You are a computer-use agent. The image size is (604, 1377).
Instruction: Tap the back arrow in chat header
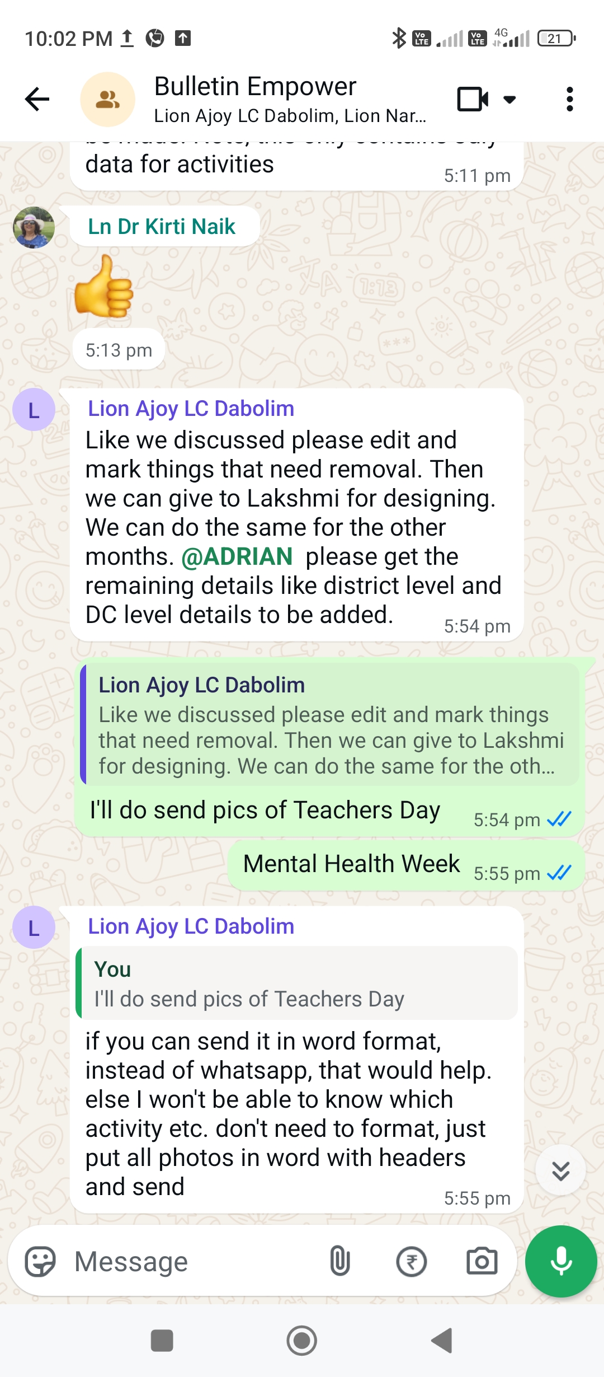pyautogui.click(x=37, y=100)
